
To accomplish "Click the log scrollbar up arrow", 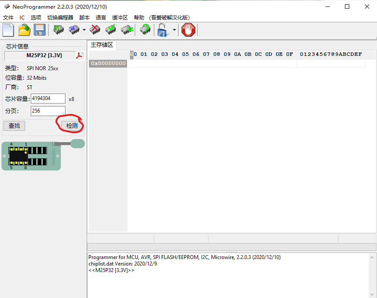I will (372, 257).
